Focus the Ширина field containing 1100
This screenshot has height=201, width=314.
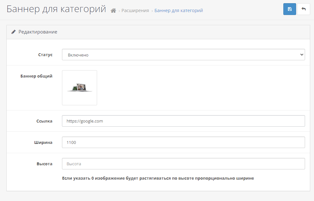[183, 142]
